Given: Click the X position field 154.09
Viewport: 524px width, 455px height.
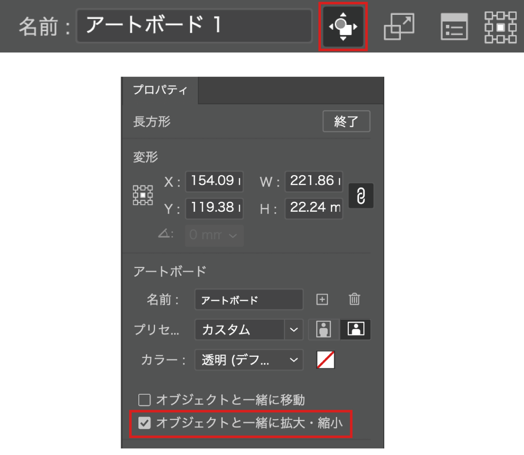Looking at the screenshot, I should 214,181.
